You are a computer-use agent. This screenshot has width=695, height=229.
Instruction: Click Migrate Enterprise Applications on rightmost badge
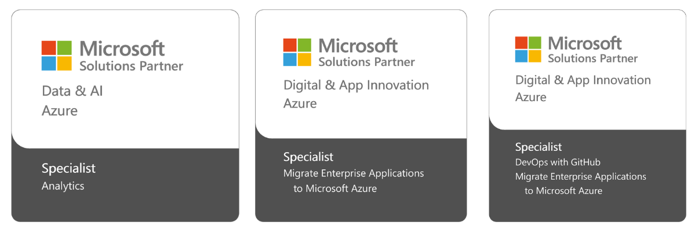coord(581,177)
